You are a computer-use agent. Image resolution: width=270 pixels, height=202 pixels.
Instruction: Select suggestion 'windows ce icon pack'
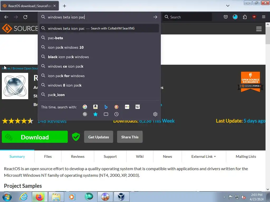coord(99,66)
